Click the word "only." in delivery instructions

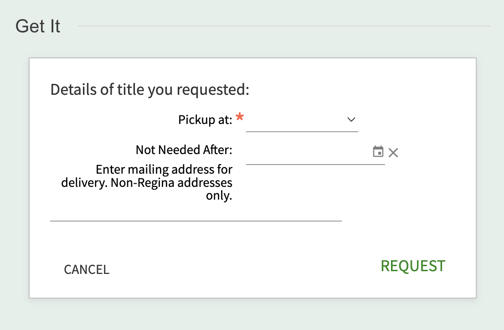click(x=219, y=196)
